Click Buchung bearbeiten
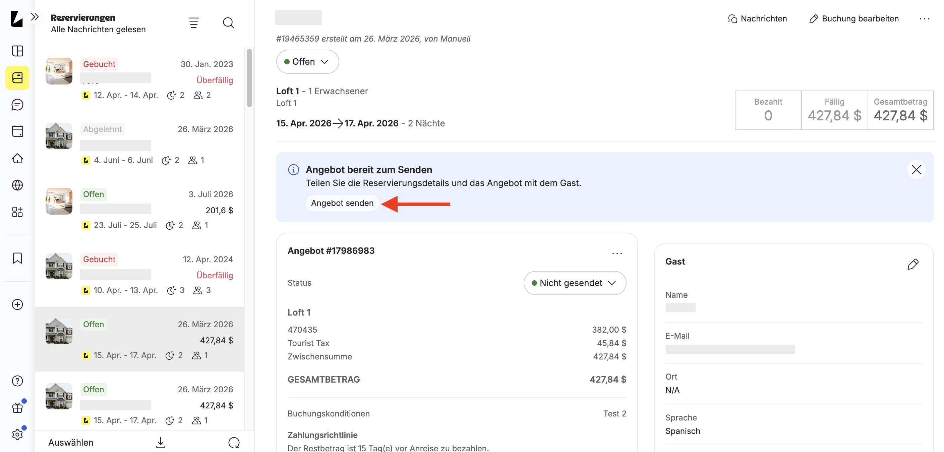The width and height of the screenshot is (944, 452). (x=853, y=19)
